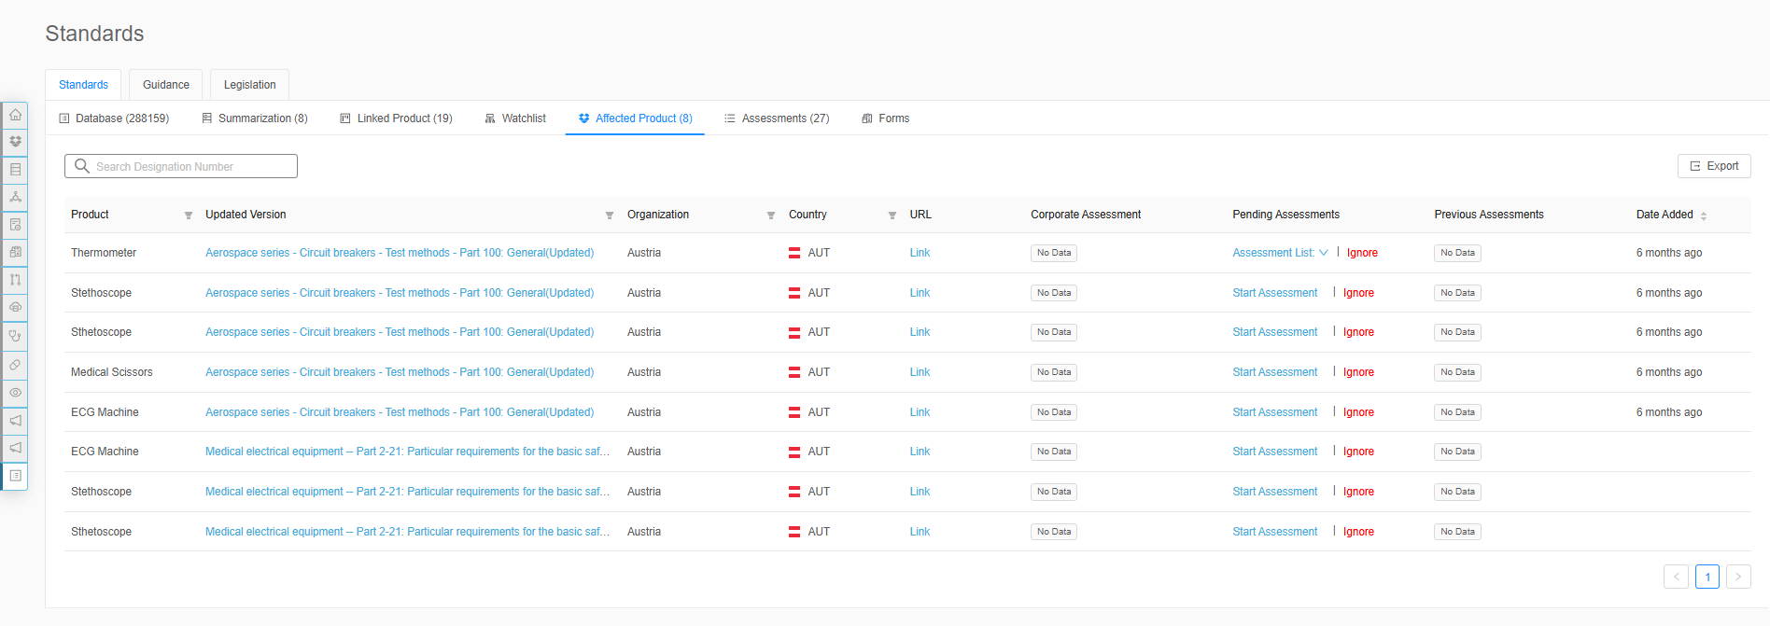
Task: Click '6 months ago' in the Thermometer row
Action: coord(1669,253)
